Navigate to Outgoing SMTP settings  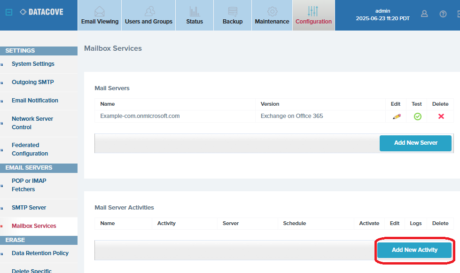tap(33, 82)
